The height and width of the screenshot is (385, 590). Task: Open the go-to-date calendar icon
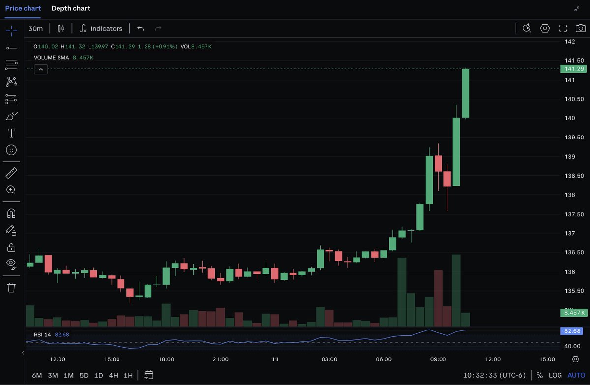tap(148, 375)
